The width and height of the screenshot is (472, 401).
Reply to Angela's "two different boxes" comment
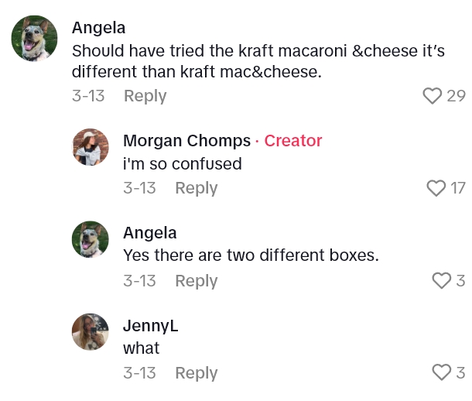coord(196,281)
